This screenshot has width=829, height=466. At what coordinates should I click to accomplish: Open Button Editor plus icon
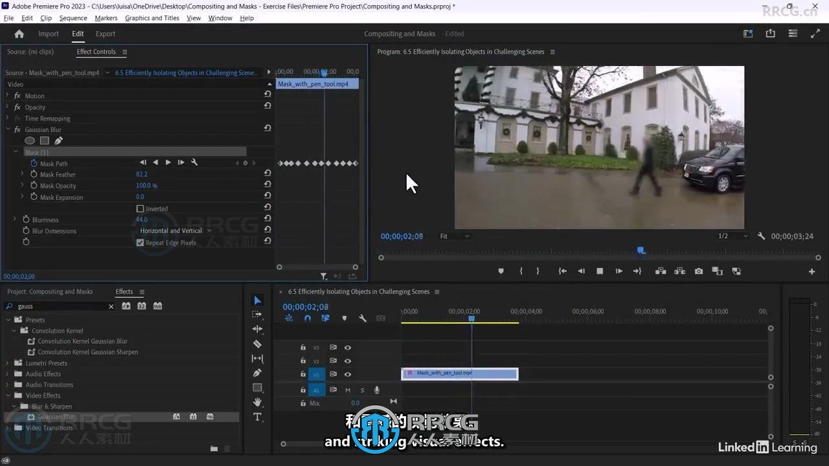tap(812, 271)
